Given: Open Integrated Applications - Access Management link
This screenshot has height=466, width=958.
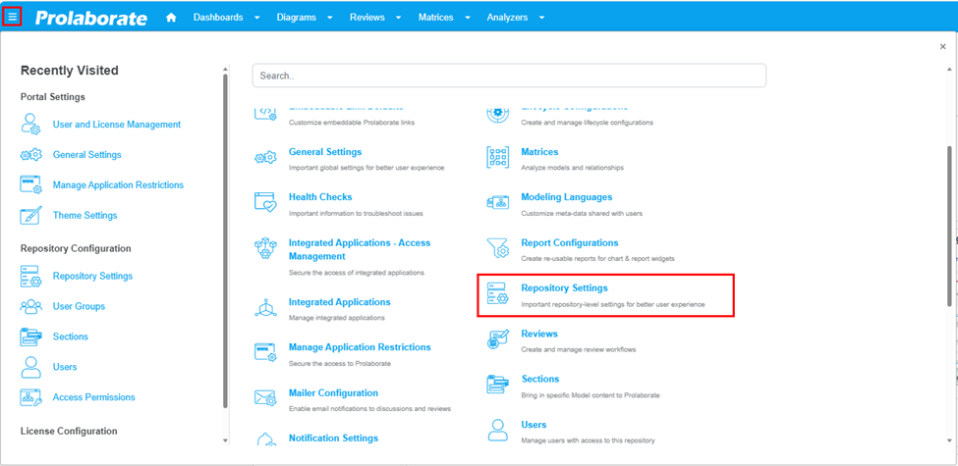Looking at the screenshot, I should pos(360,249).
